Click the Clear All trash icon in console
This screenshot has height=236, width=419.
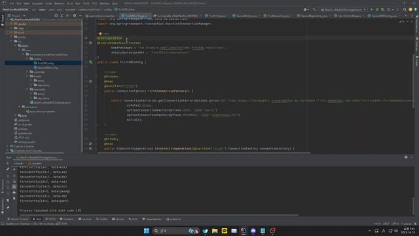coord(14,198)
